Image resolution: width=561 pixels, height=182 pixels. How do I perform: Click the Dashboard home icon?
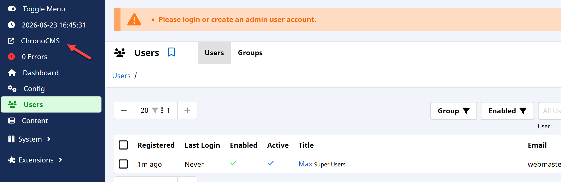pos(12,73)
